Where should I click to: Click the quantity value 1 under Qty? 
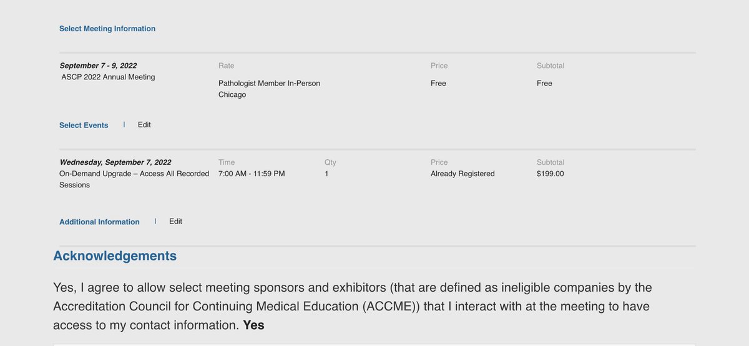pos(326,174)
